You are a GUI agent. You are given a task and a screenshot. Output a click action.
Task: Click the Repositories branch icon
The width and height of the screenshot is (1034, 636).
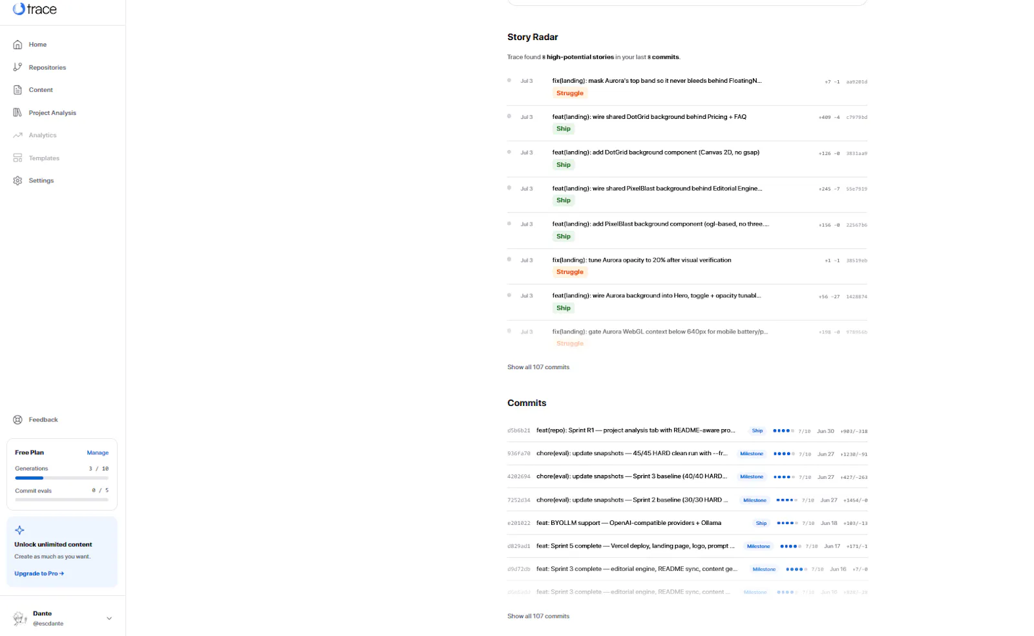pos(17,67)
